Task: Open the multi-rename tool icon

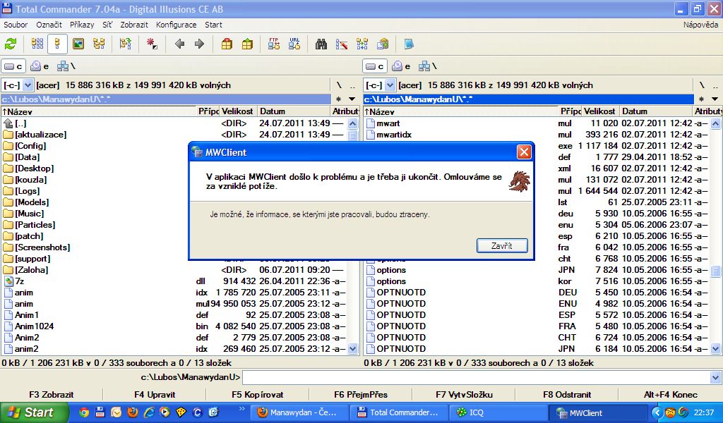Action: coord(342,44)
